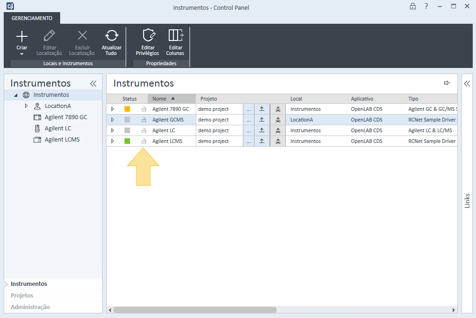Click the yellow status square of Agilent 7890 GC

click(x=127, y=109)
